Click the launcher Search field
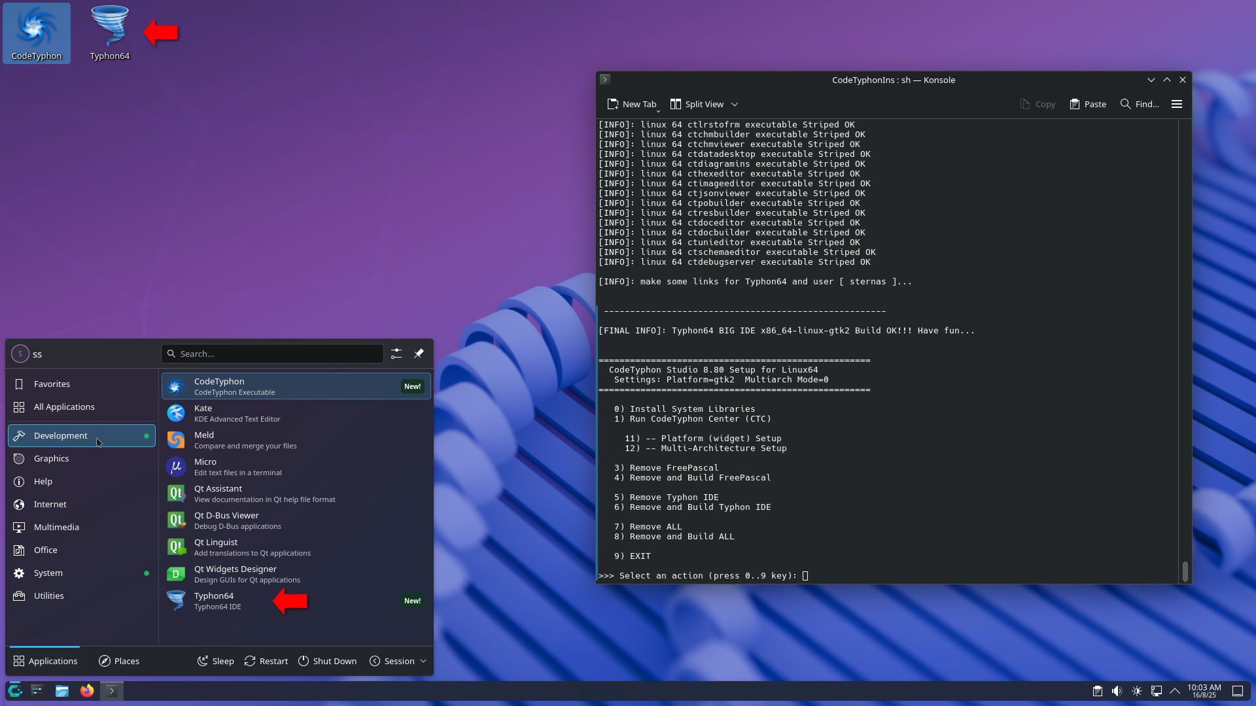The height and width of the screenshot is (706, 1256). [x=272, y=354]
